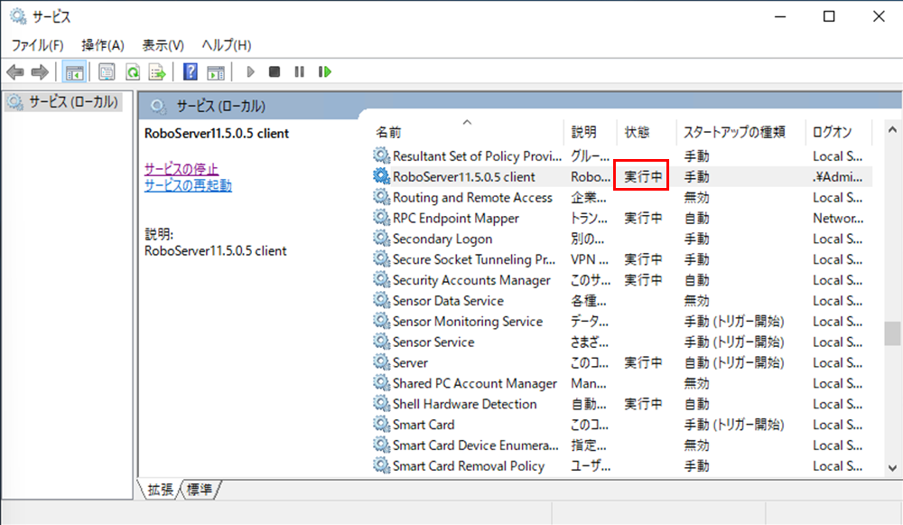
Task: Select the Routing and Remote Access service
Action: (x=472, y=198)
